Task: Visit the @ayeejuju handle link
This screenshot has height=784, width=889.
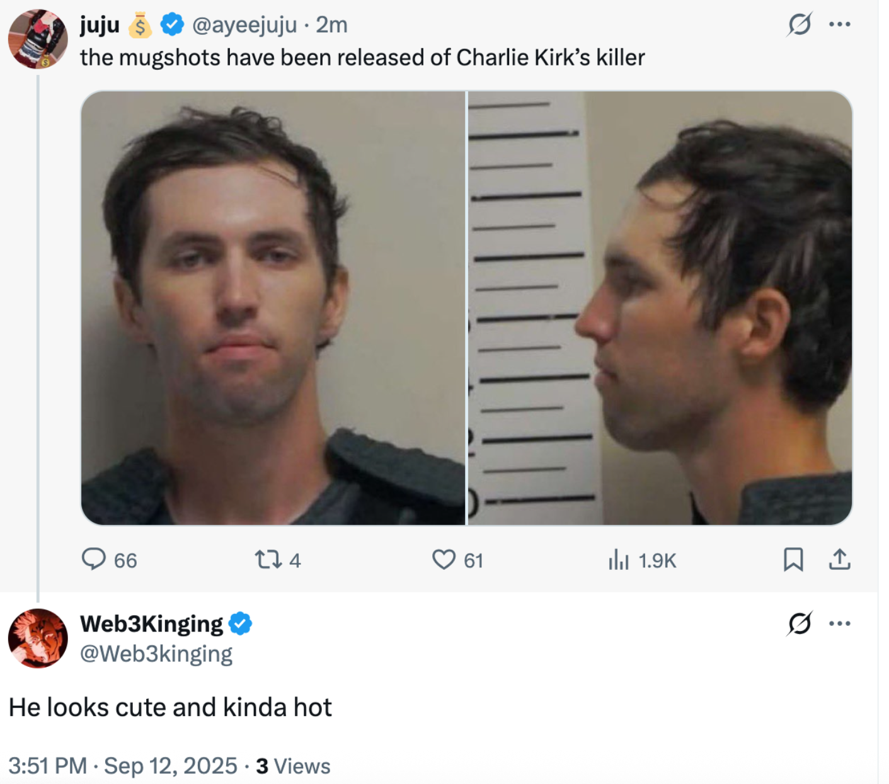Action: click(x=244, y=25)
